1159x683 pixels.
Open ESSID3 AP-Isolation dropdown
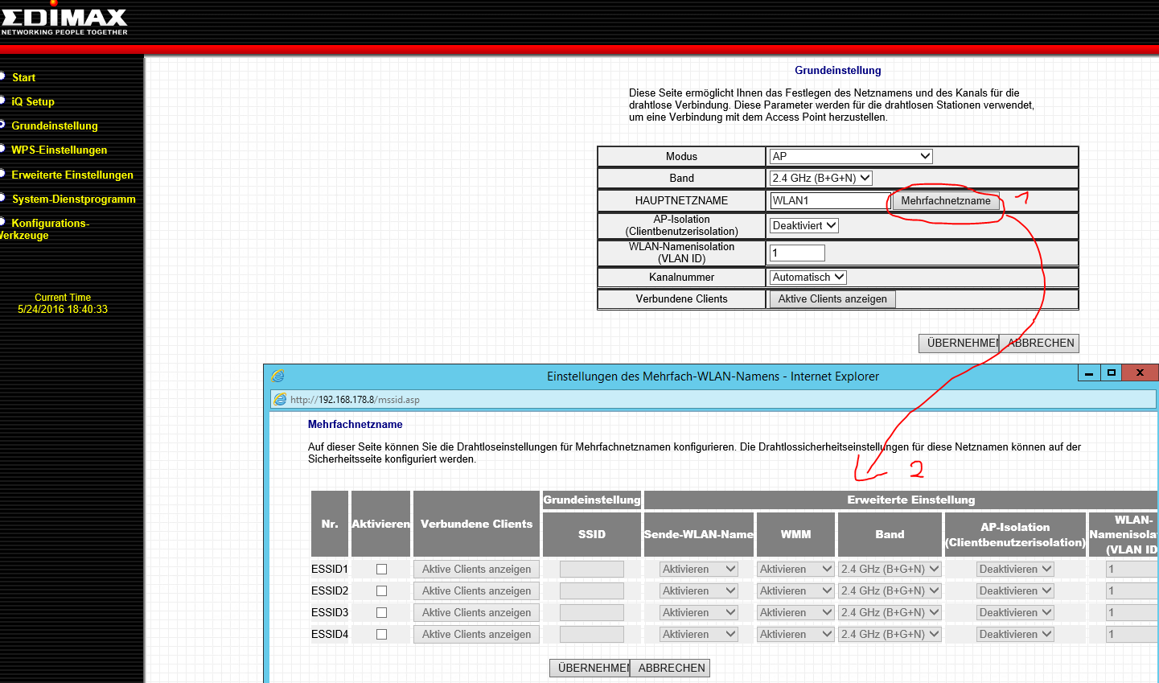click(1015, 612)
